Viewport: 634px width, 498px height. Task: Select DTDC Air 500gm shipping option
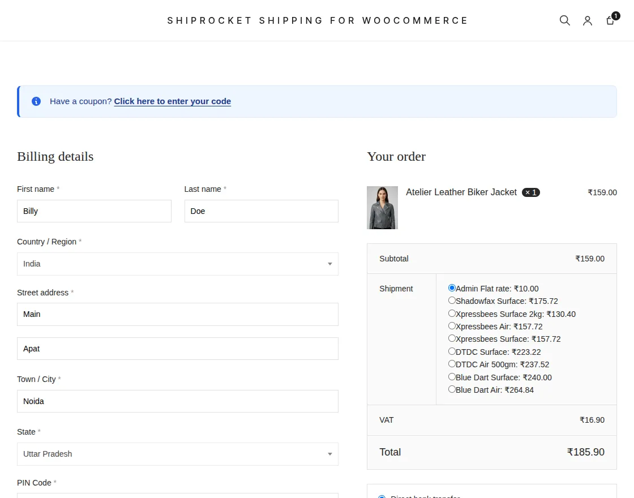click(x=452, y=364)
